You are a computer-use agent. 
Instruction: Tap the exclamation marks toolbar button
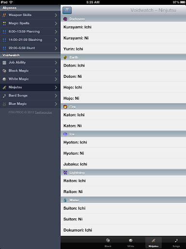click(67, 10)
